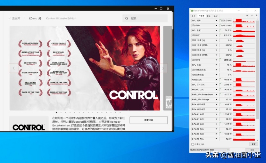This screenshot has width=266, height=163.
Task: Click the CONTROL logo tile below the banner
Action: coord(29,124)
